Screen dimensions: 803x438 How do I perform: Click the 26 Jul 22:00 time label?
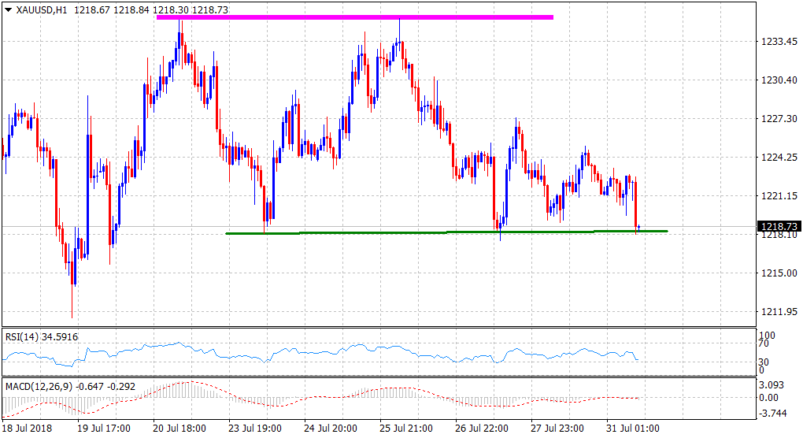[482, 429]
